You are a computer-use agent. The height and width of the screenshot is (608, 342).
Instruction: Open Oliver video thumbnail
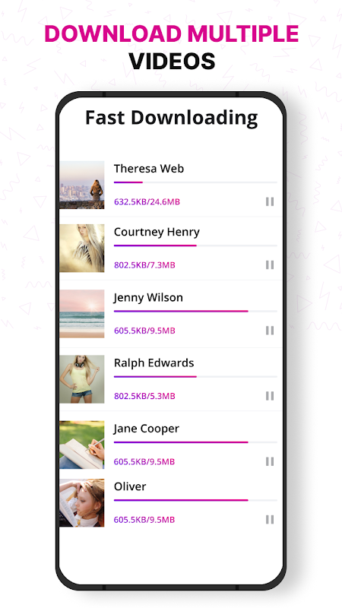(82, 503)
